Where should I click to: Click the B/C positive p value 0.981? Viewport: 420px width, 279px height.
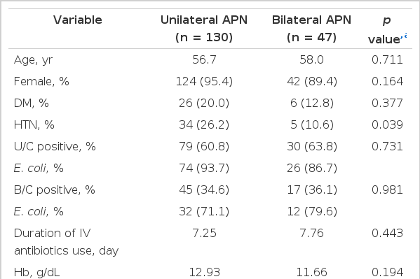387,189
